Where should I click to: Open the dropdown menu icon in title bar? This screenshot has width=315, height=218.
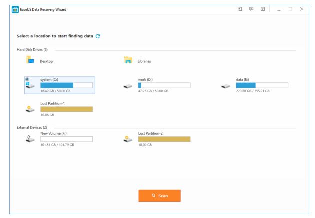click(x=263, y=9)
